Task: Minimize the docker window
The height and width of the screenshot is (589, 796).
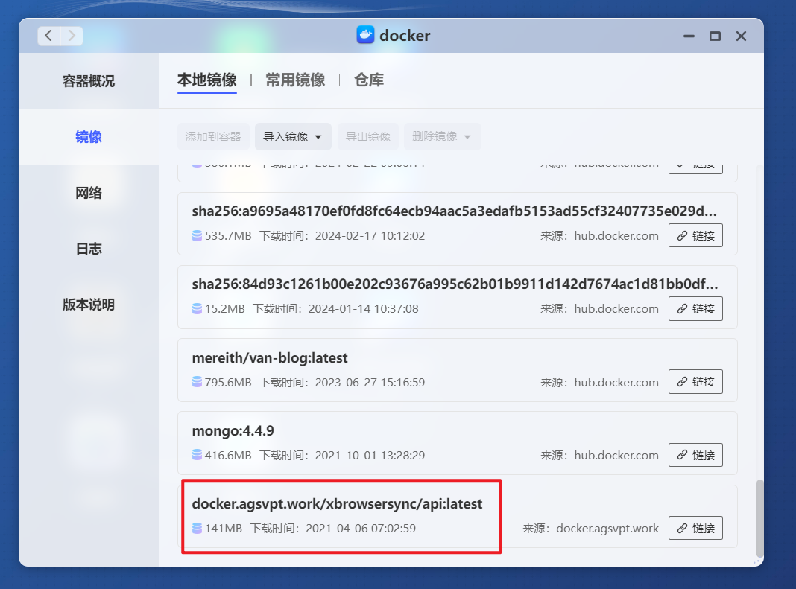Action: point(689,36)
